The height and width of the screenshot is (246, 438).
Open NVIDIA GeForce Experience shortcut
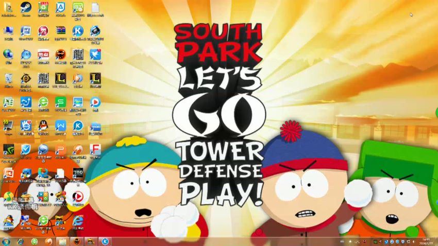[8, 150]
